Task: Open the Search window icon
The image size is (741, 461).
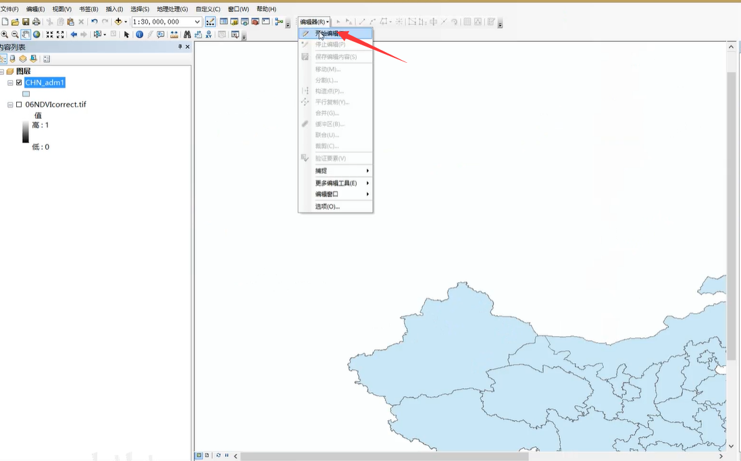Action: 245,22
